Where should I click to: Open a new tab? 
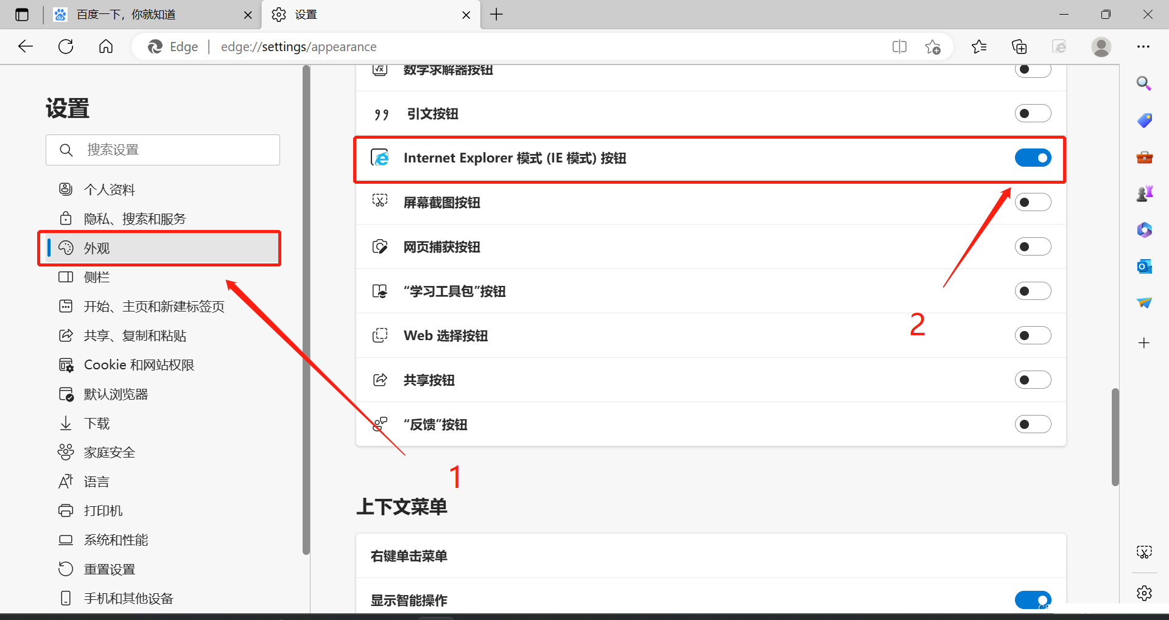coord(496,15)
